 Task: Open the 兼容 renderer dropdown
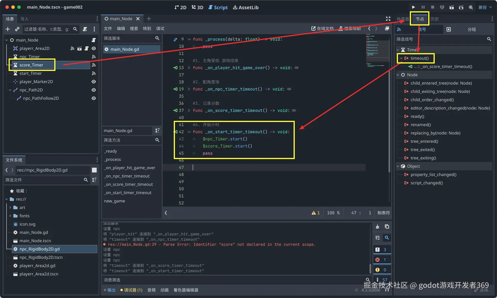pos(485,7)
